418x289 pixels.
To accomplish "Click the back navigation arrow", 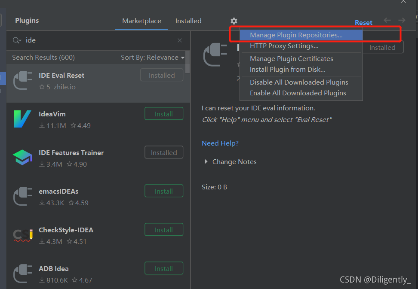I will (x=387, y=20).
